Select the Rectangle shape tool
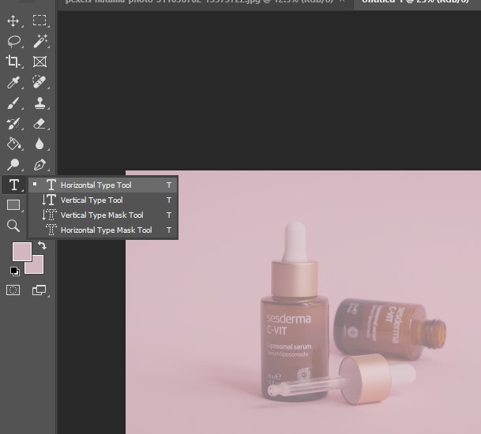 tap(13, 205)
